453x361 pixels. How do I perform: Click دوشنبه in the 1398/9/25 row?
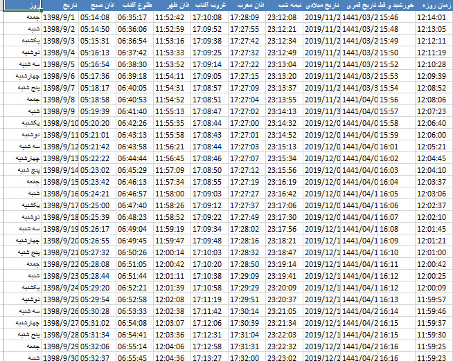coord(23,299)
